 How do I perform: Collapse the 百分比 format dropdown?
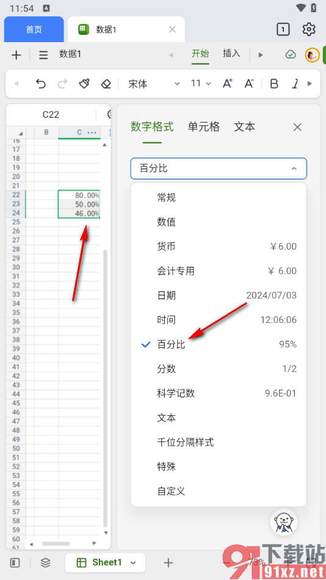pos(219,169)
